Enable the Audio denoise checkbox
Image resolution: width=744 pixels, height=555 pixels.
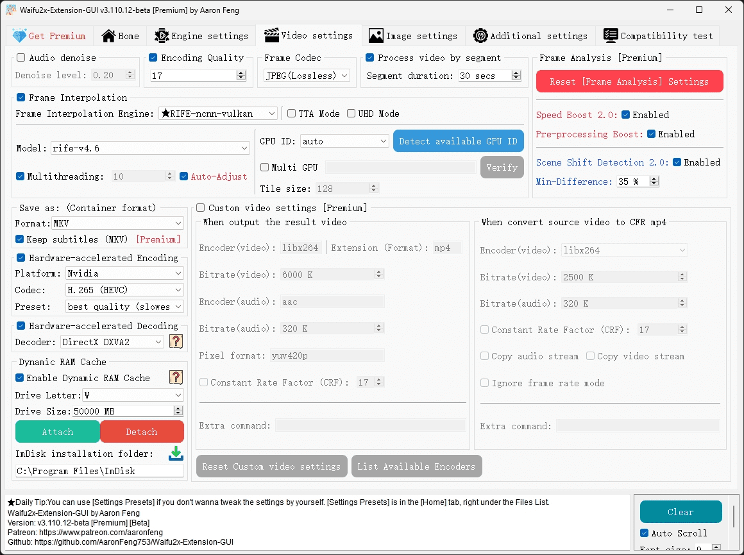[x=21, y=58]
